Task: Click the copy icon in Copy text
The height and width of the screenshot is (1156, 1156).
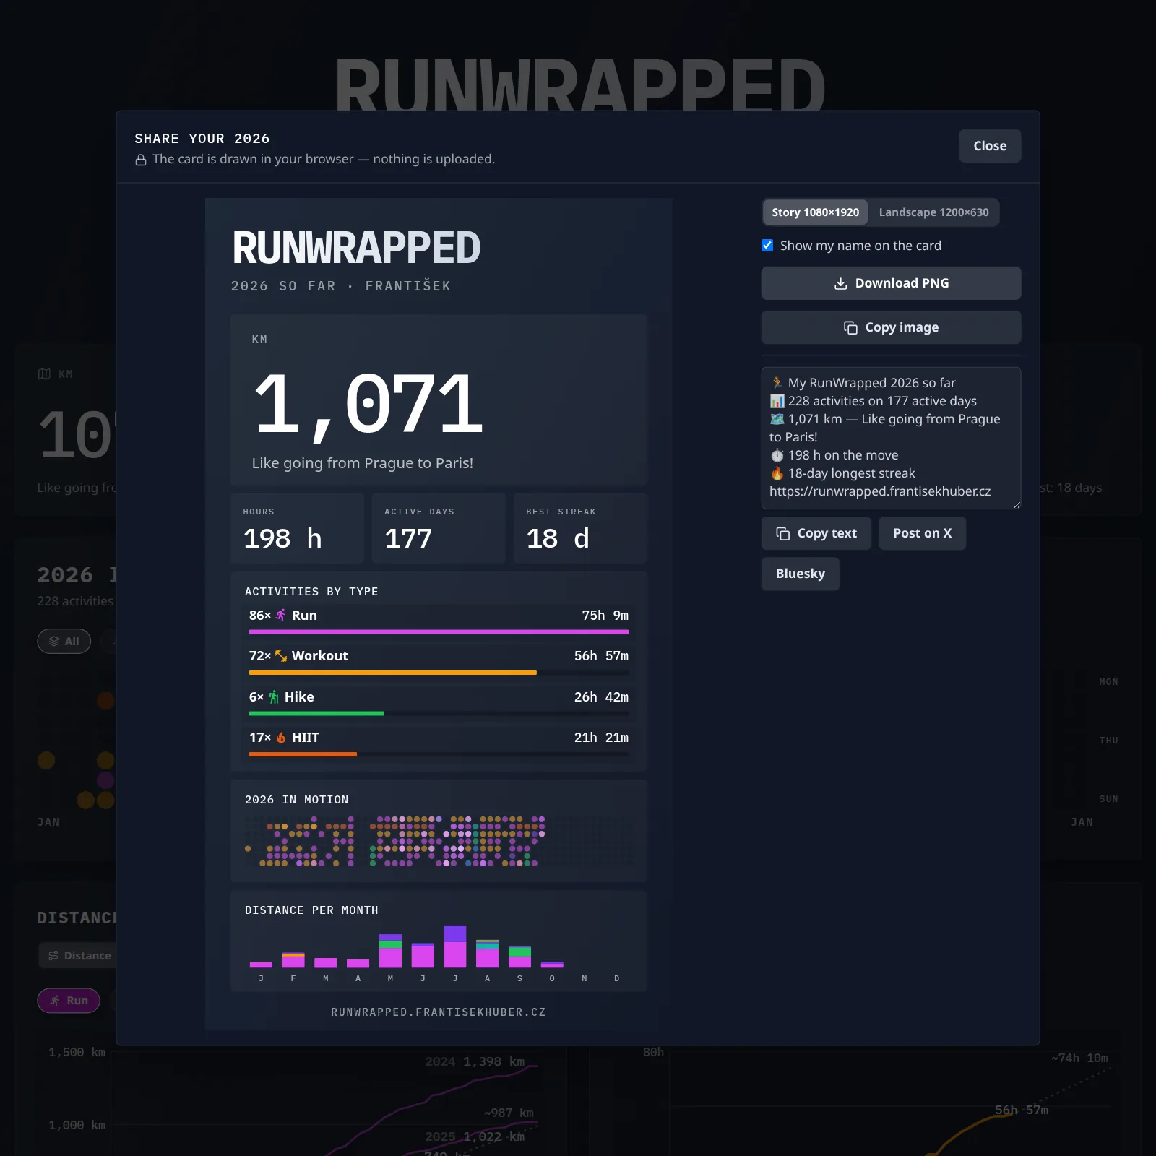Action: tap(782, 533)
